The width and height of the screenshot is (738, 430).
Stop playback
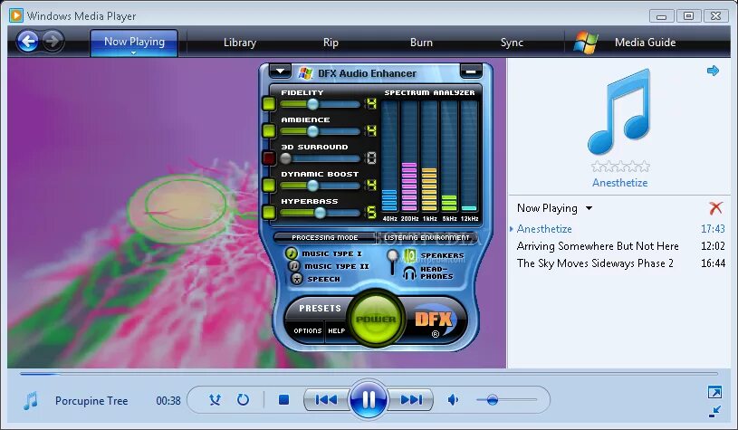coord(283,400)
